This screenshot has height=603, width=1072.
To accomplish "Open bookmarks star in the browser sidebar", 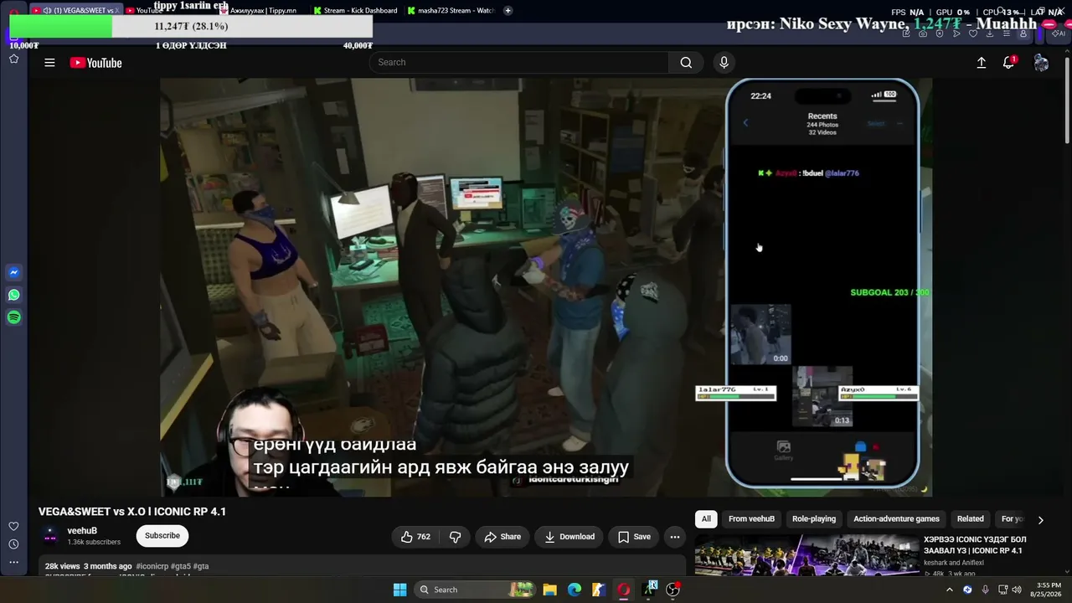I will coord(14,59).
